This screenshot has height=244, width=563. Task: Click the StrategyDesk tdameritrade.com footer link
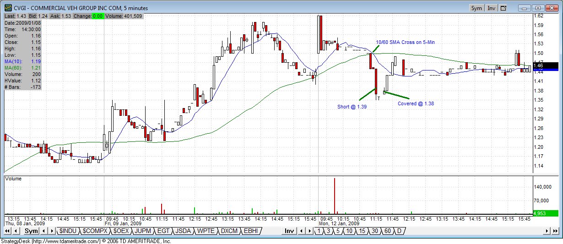[x=85, y=241]
